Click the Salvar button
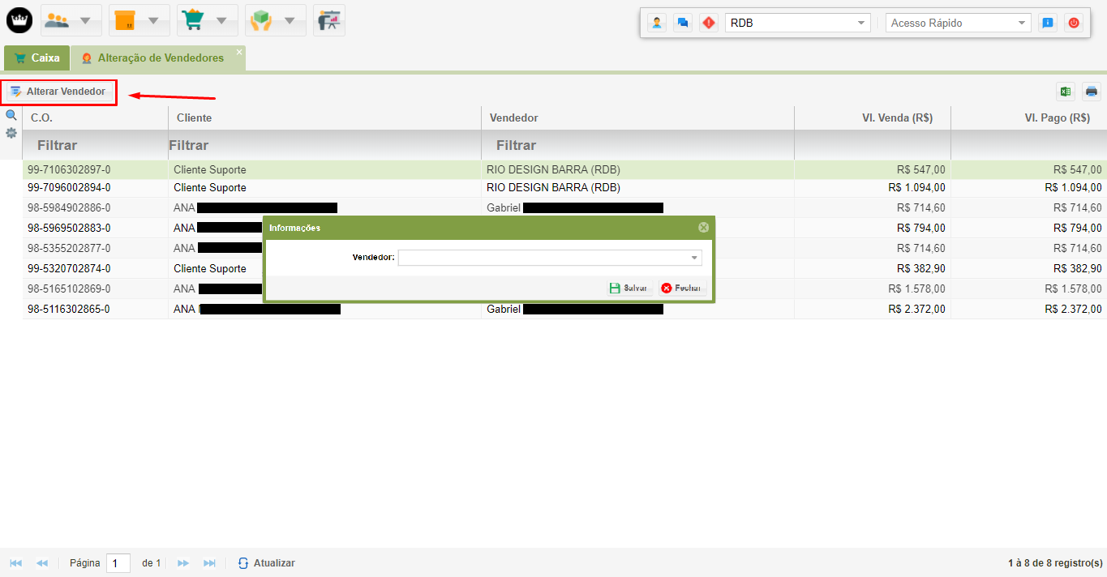This screenshot has height=577, width=1107. click(x=629, y=288)
